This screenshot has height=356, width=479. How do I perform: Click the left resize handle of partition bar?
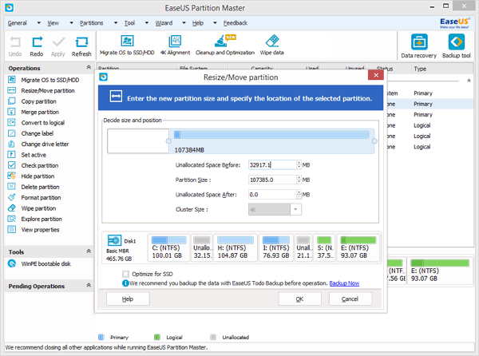(x=169, y=141)
